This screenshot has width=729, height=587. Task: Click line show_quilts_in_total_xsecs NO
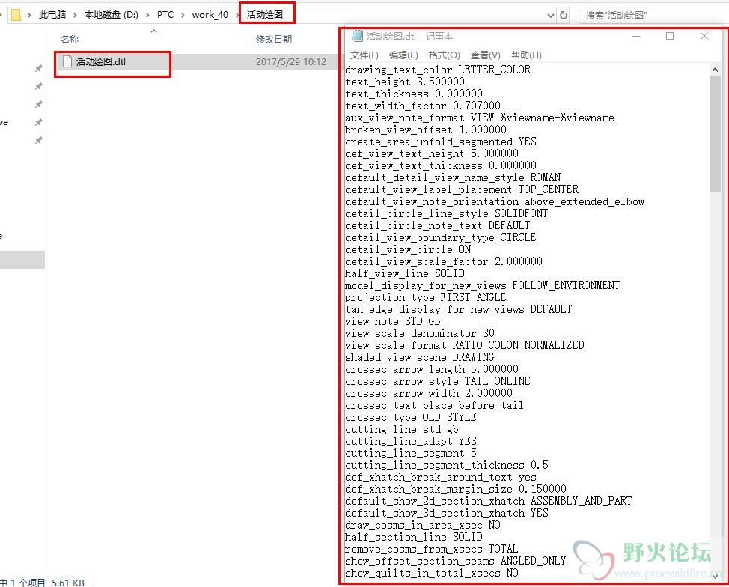coord(431,574)
